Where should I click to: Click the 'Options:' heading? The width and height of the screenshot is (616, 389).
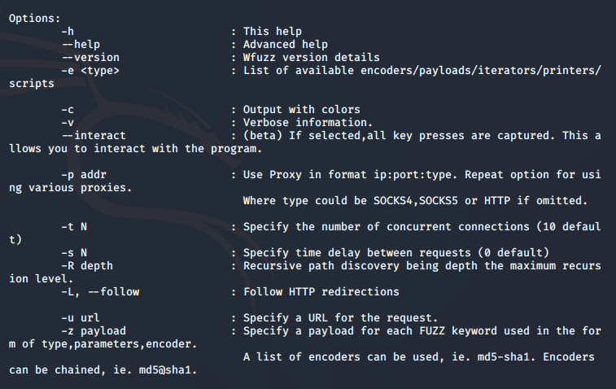(x=35, y=19)
